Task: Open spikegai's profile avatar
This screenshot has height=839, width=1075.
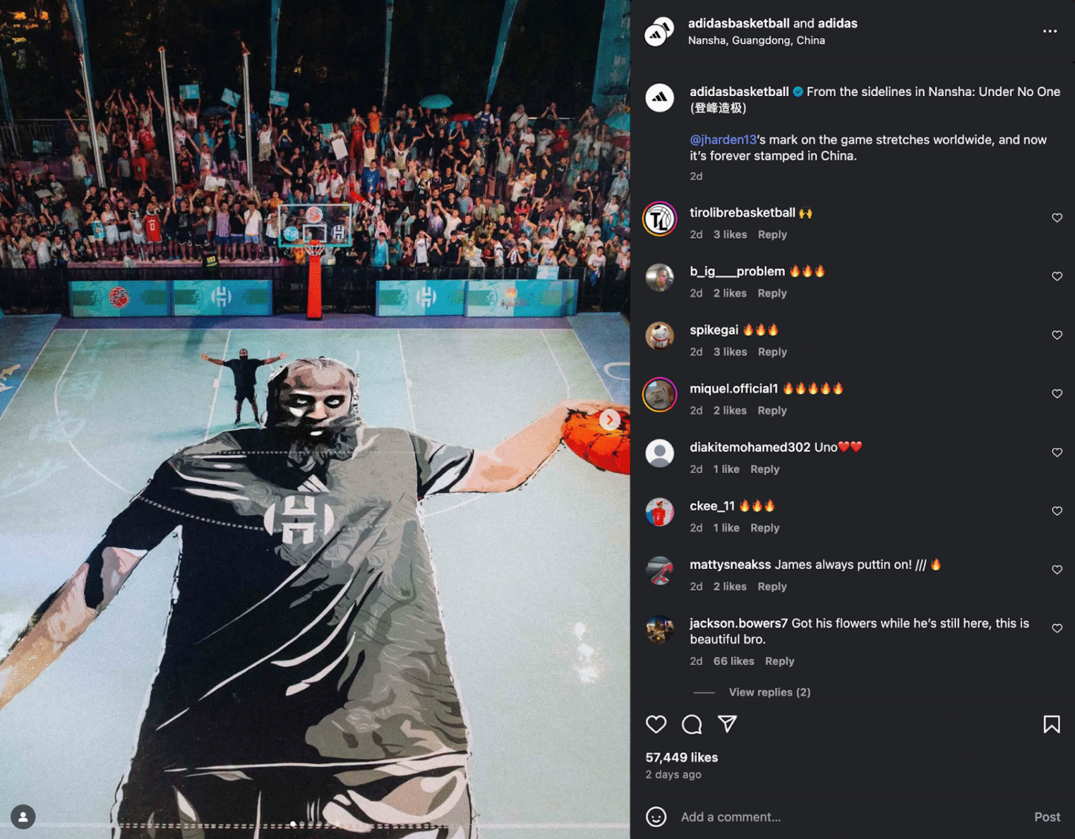Action: (659, 335)
